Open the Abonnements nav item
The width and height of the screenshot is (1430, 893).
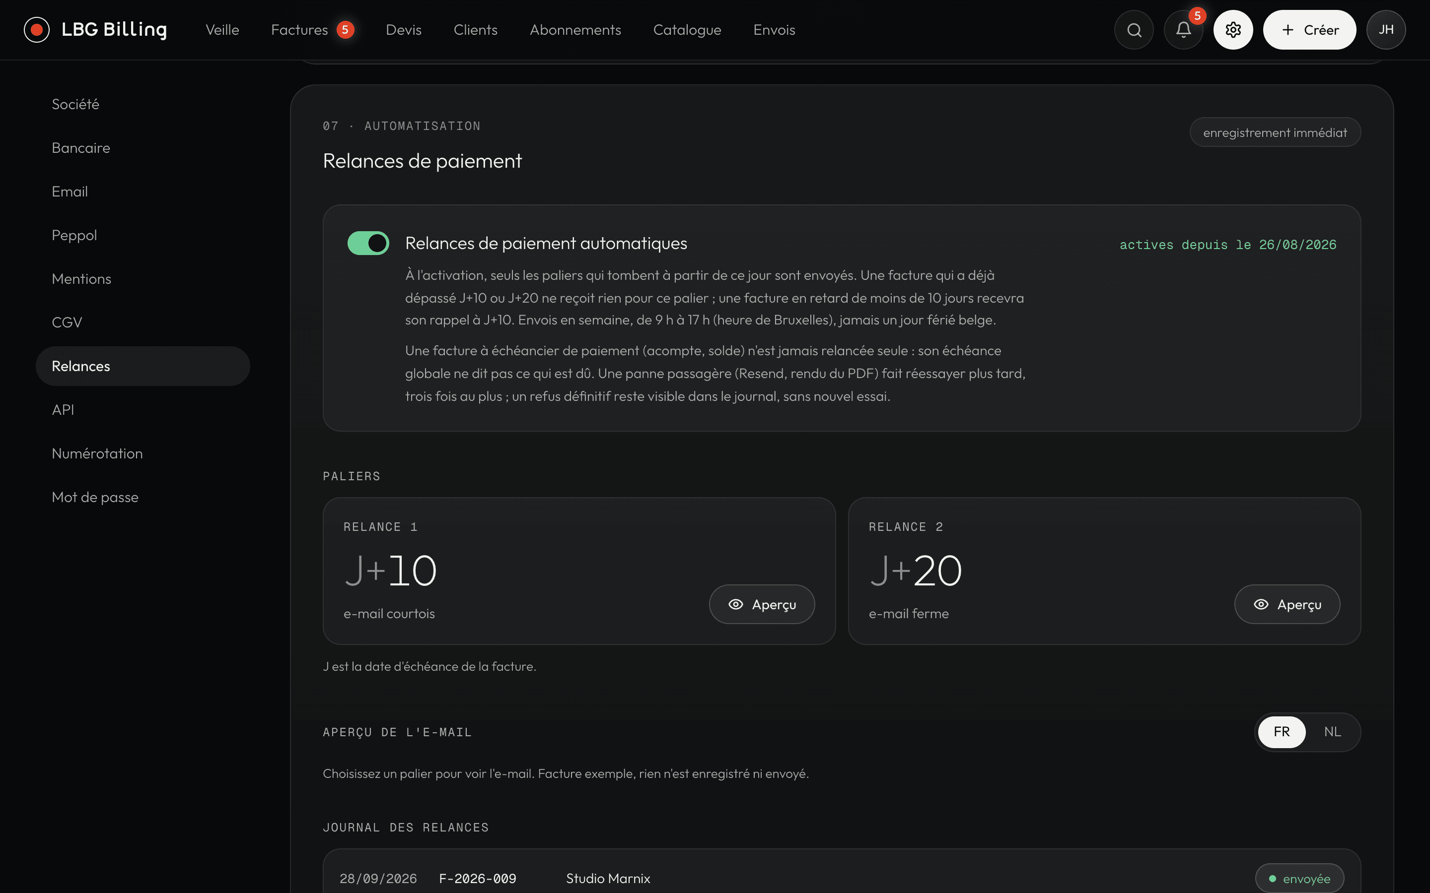tap(575, 30)
